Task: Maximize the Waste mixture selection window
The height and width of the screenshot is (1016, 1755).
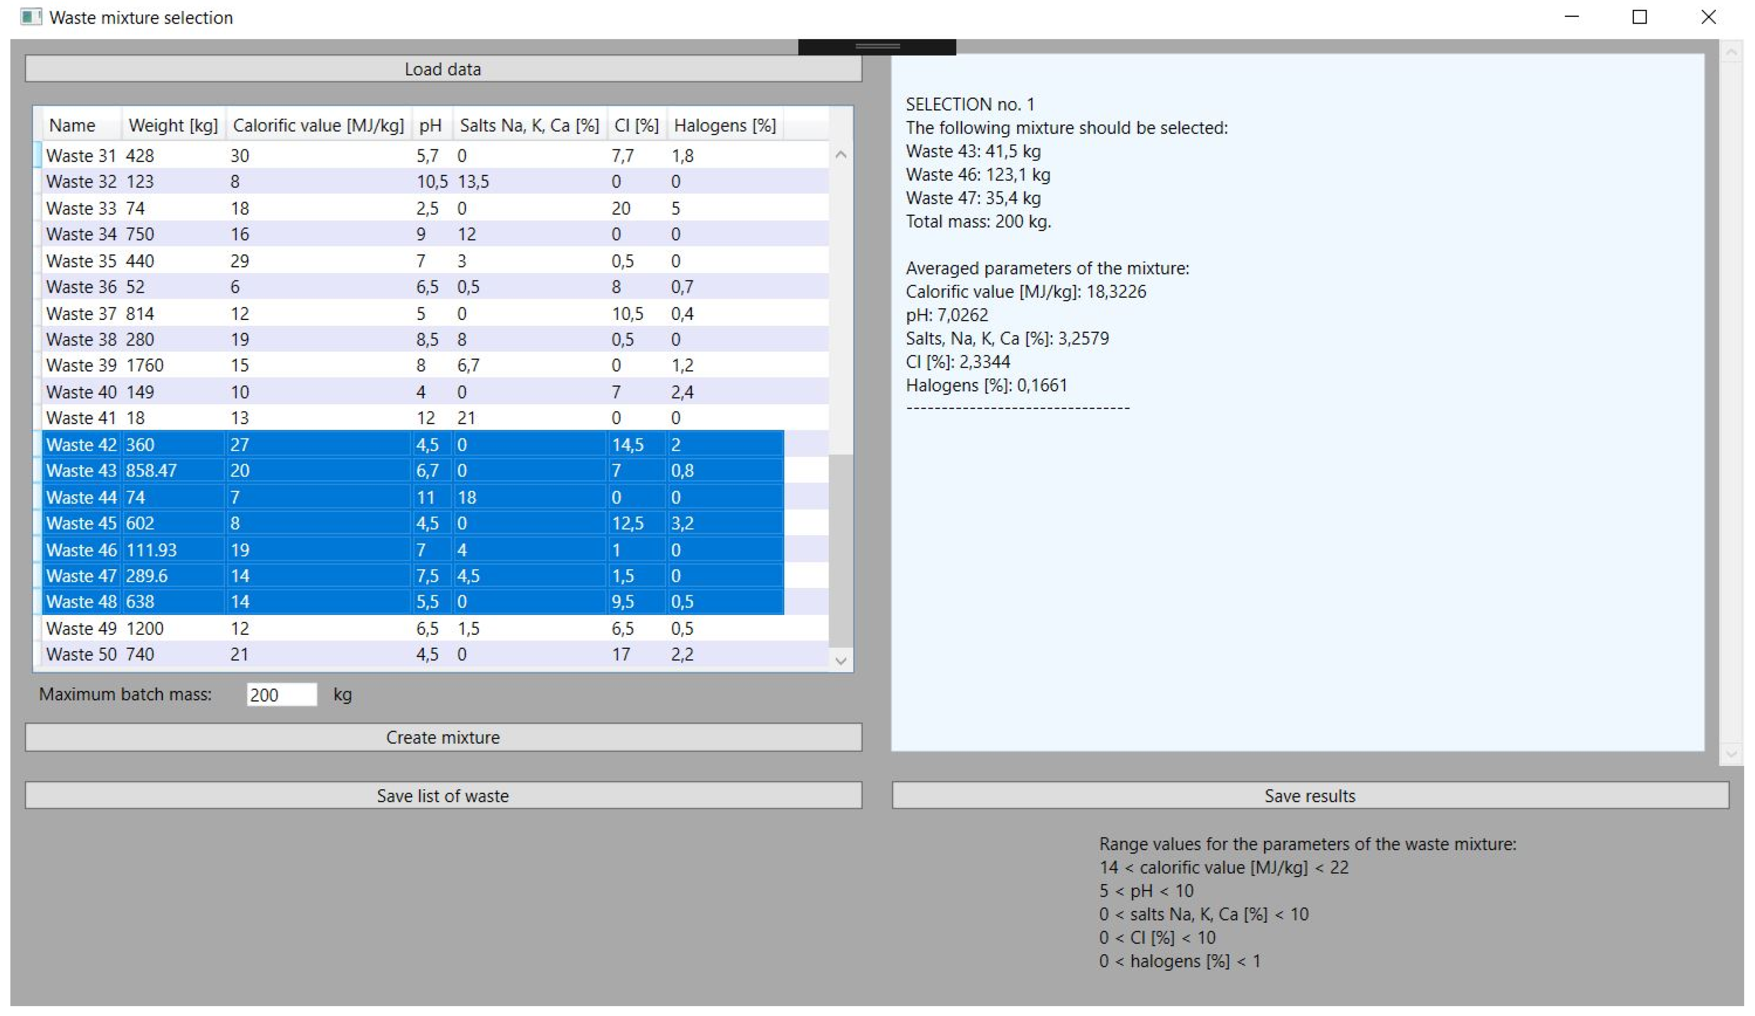Action: click(1639, 16)
